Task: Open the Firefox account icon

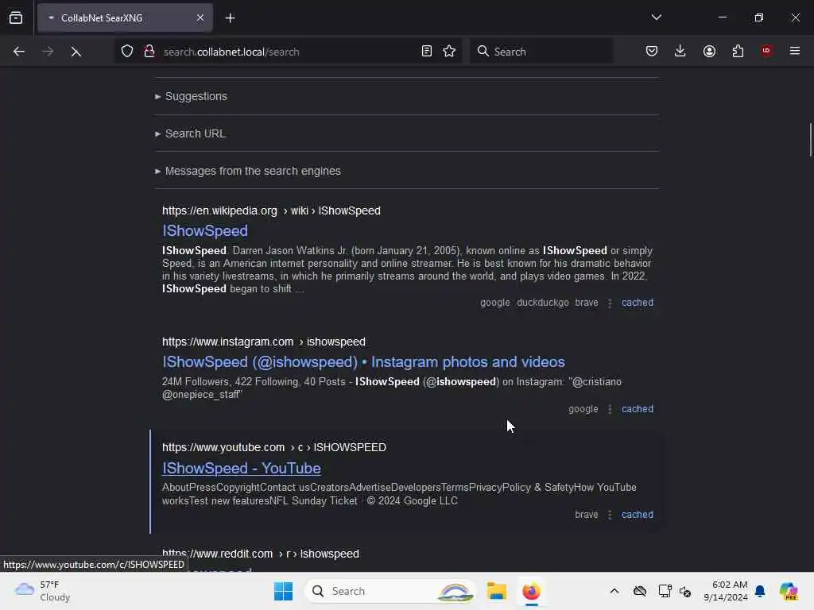Action: click(709, 51)
